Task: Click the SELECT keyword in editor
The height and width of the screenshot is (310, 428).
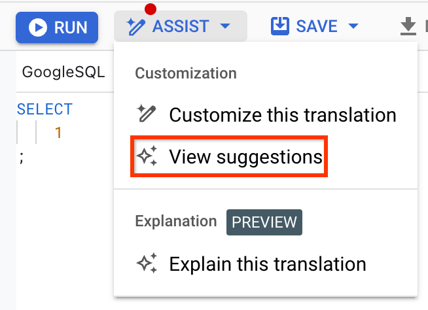Action: (45, 109)
